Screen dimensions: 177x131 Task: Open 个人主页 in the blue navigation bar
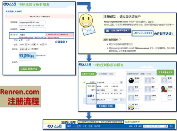[x=77, y=126]
